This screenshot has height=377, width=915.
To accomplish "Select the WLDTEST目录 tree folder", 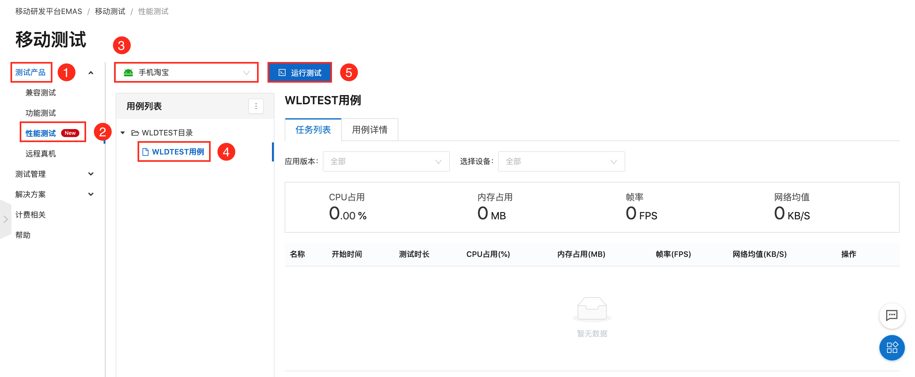I will (167, 133).
